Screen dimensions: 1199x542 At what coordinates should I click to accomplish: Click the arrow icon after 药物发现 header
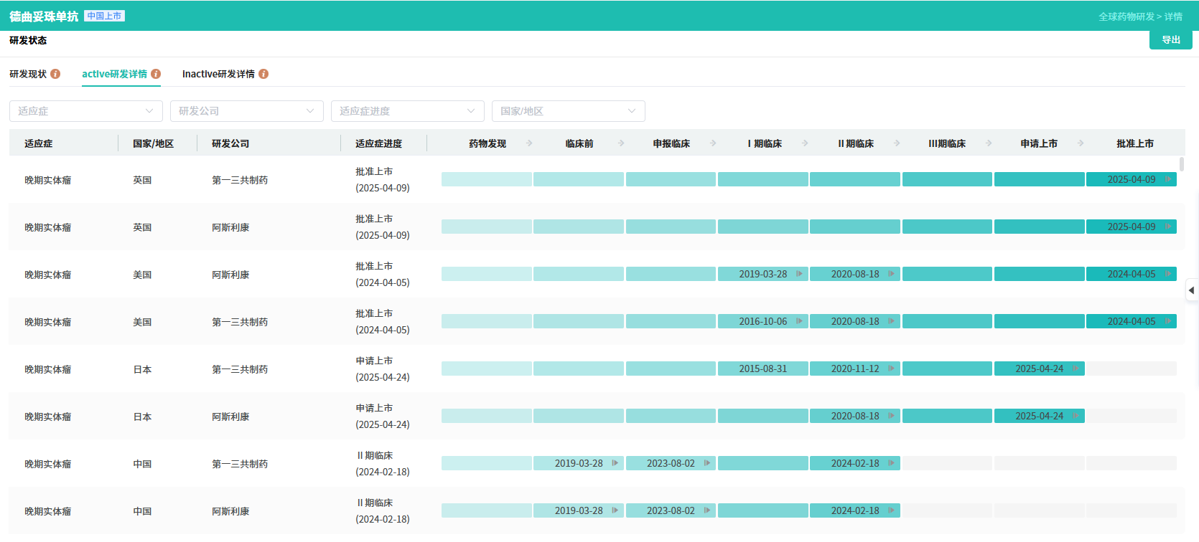(529, 143)
